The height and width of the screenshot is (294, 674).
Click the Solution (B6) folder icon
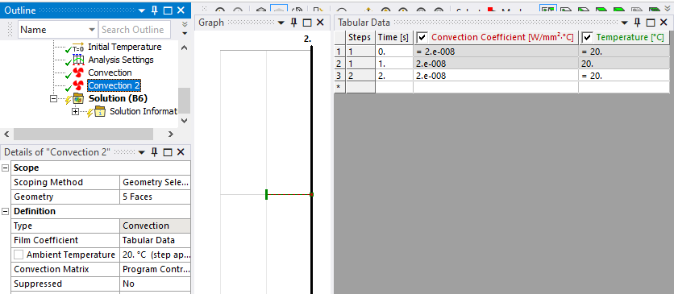tap(78, 98)
